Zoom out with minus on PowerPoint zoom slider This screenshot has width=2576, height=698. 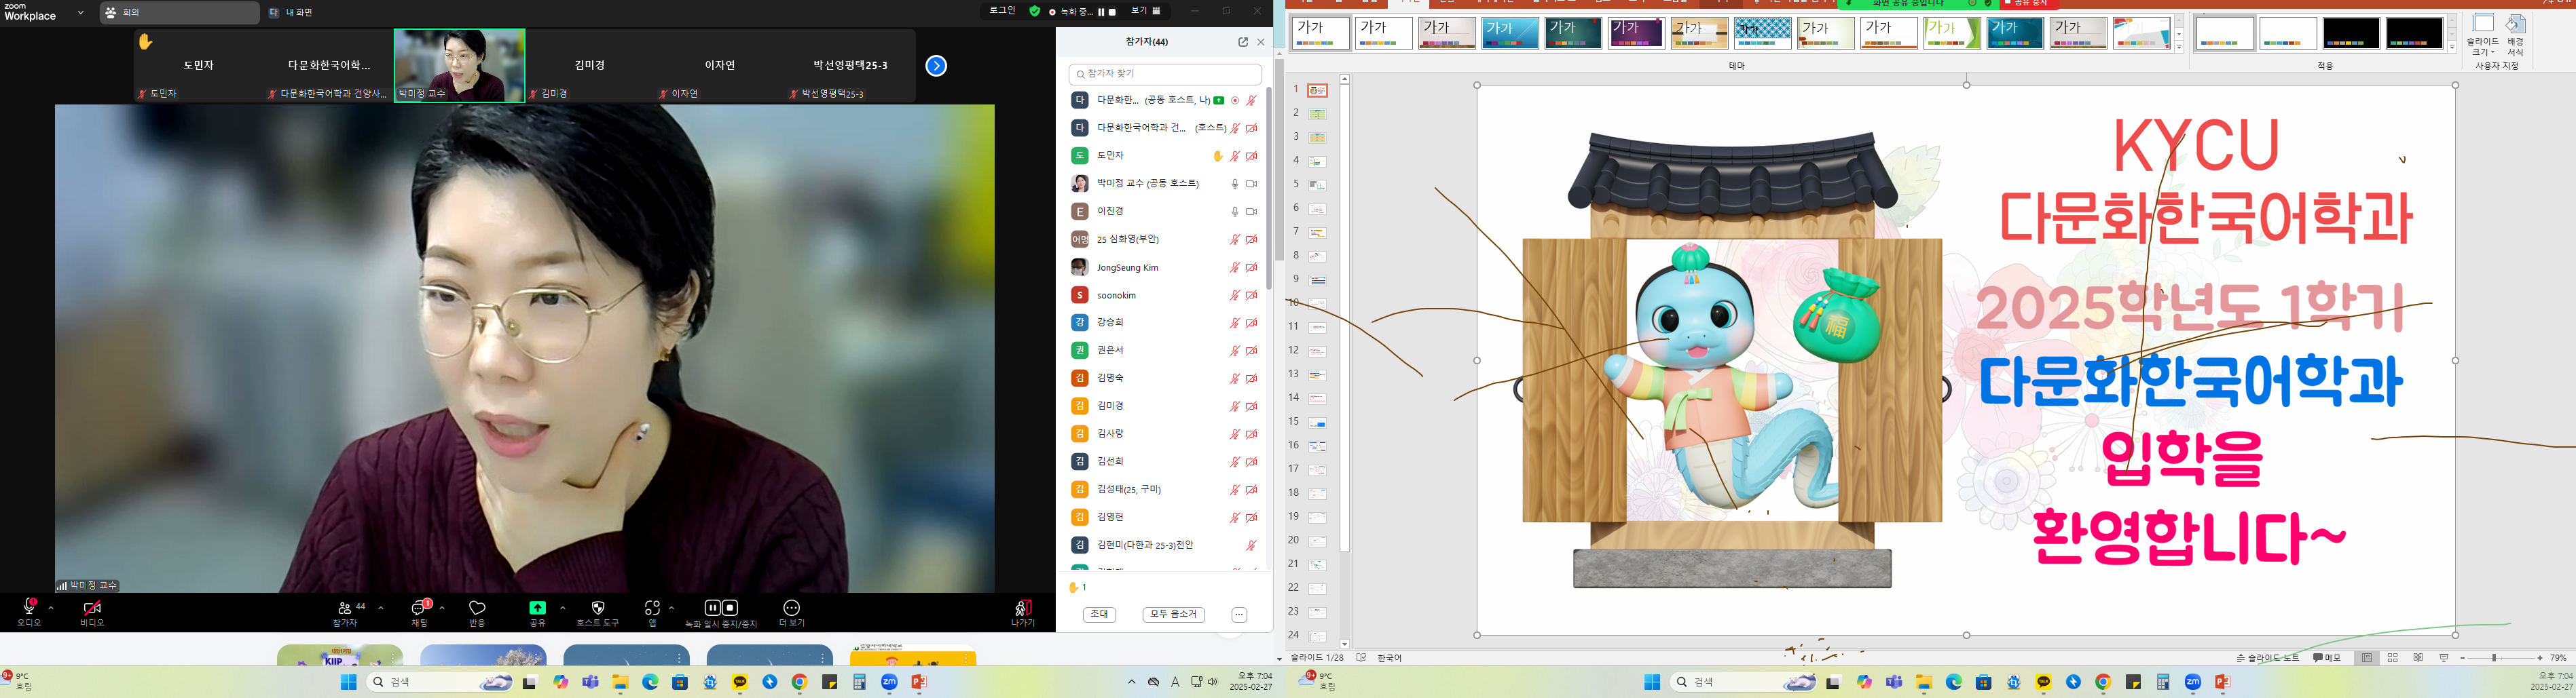[2463, 658]
